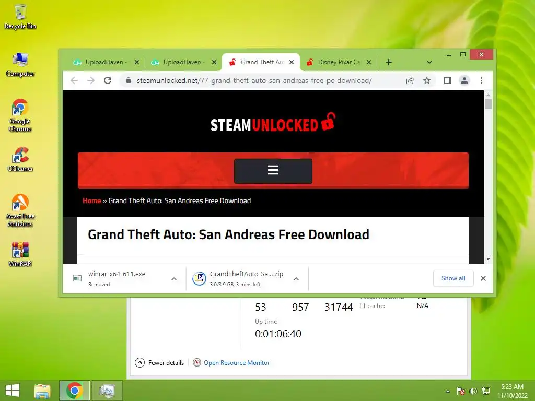Click the page scrollbar thumb

(489, 104)
